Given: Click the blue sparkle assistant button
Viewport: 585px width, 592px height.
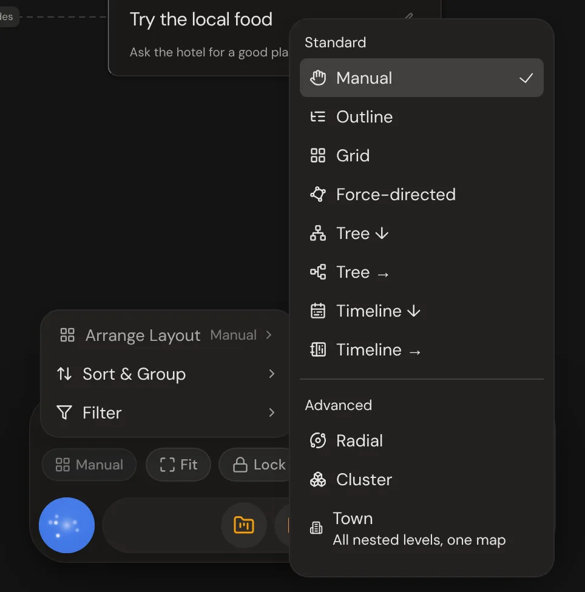Looking at the screenshot, I should point(67,525).
